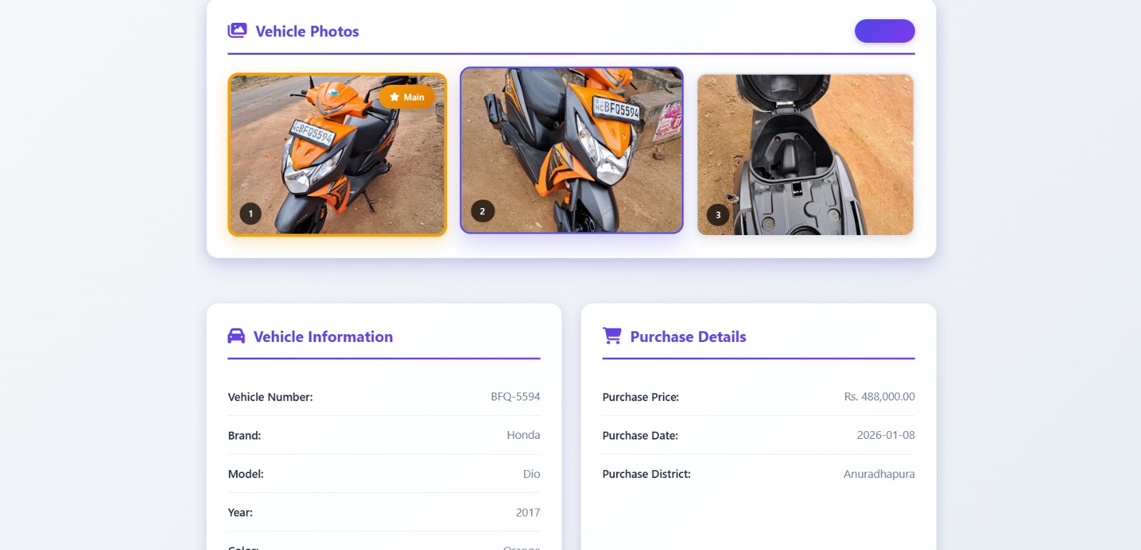The image size is (1141, 550).
Task: Click the vehicle number BFQ-5594 value
Action: [515, 397]
